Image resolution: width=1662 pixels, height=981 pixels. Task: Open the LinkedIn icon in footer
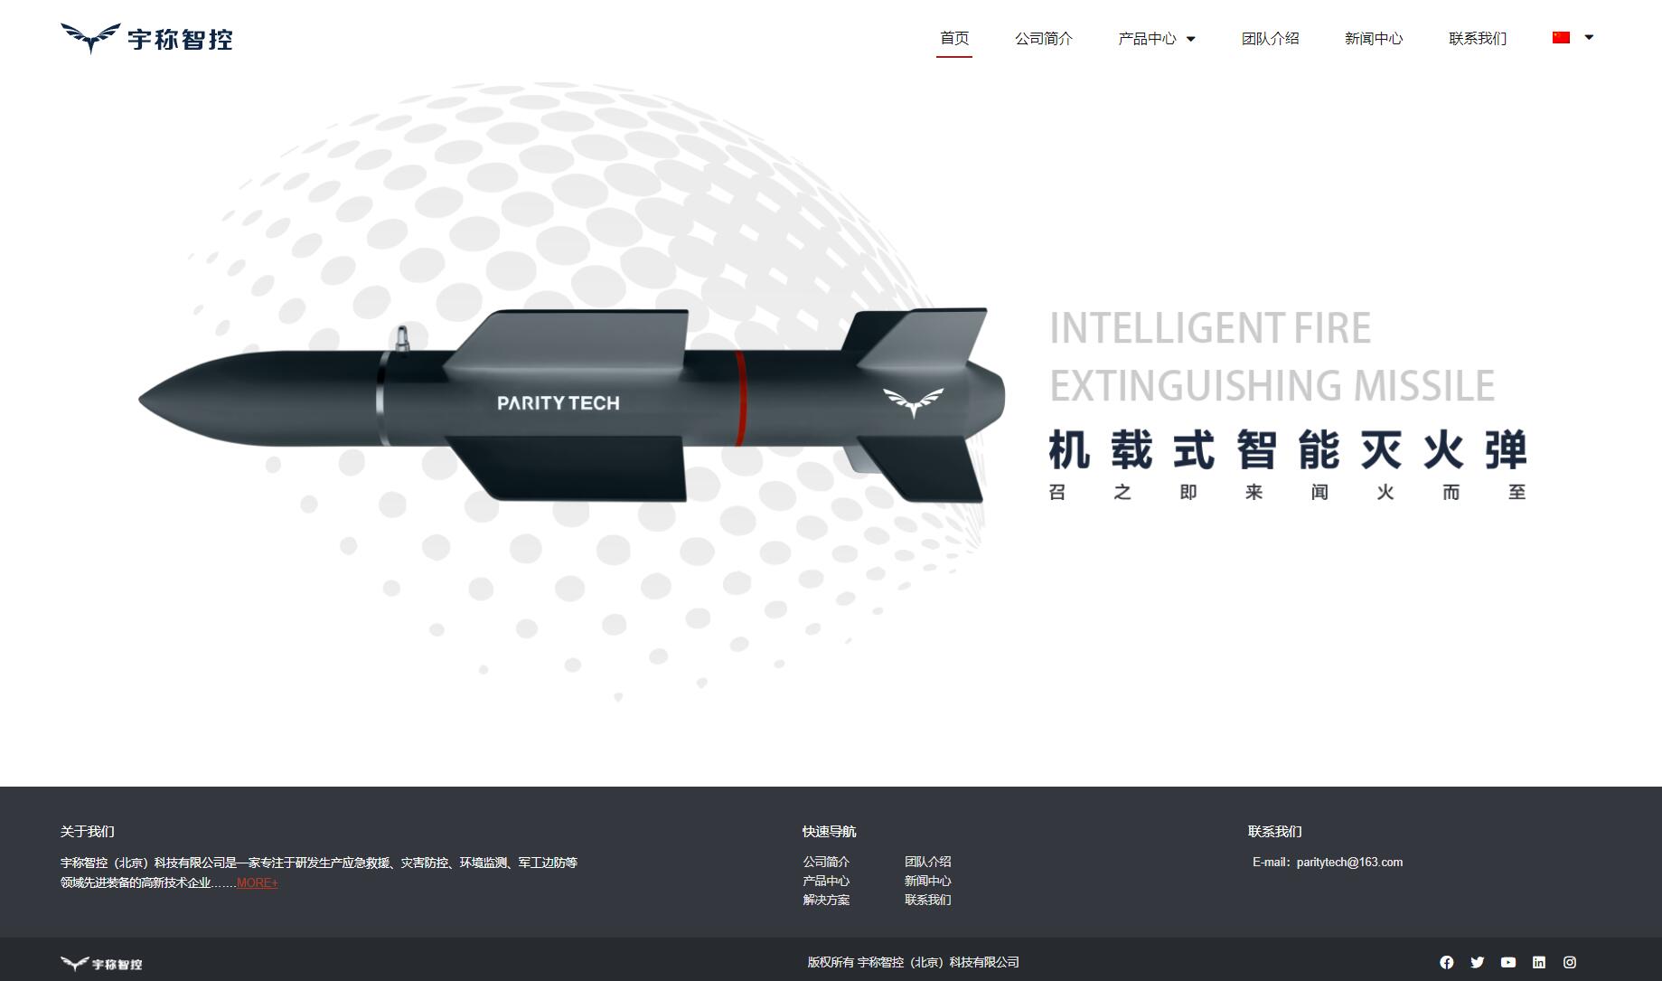click(x=1539, y=962)
